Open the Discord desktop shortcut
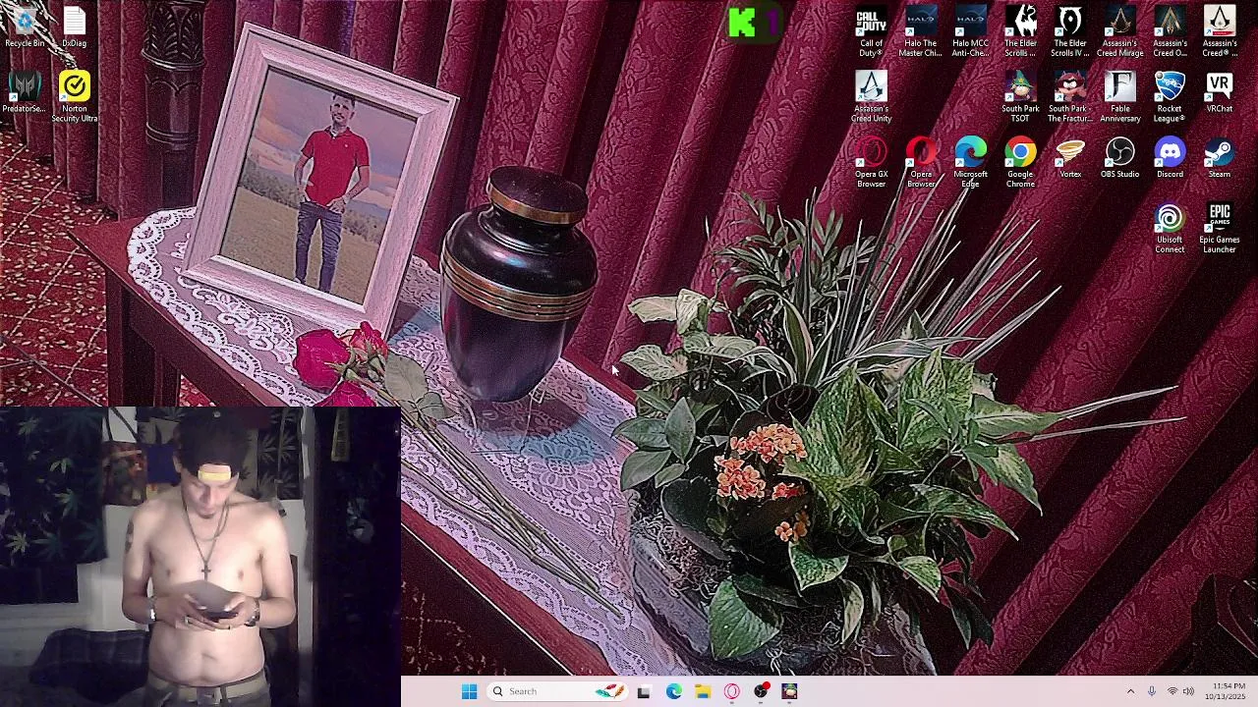Viewport: 1258px width, 707px height. tap(1170, 158)
